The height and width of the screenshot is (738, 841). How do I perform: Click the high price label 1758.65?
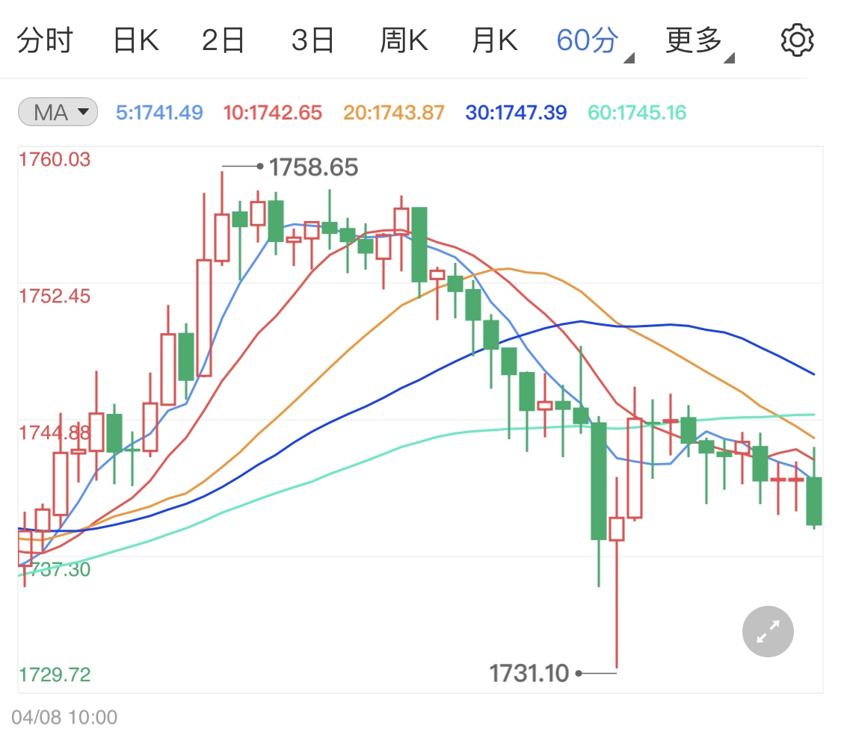point(313,167)
